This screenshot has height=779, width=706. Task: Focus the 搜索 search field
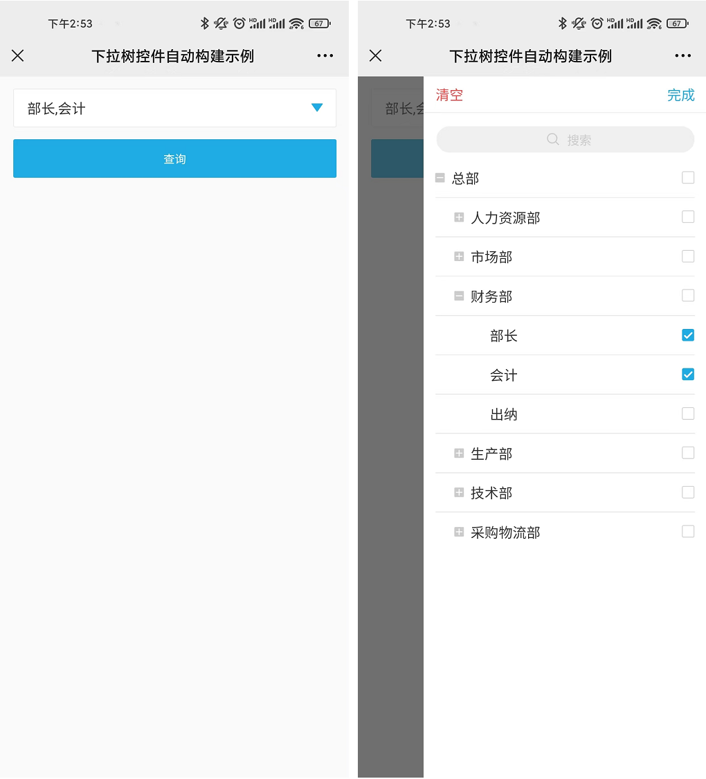click(x=565, y=140)
